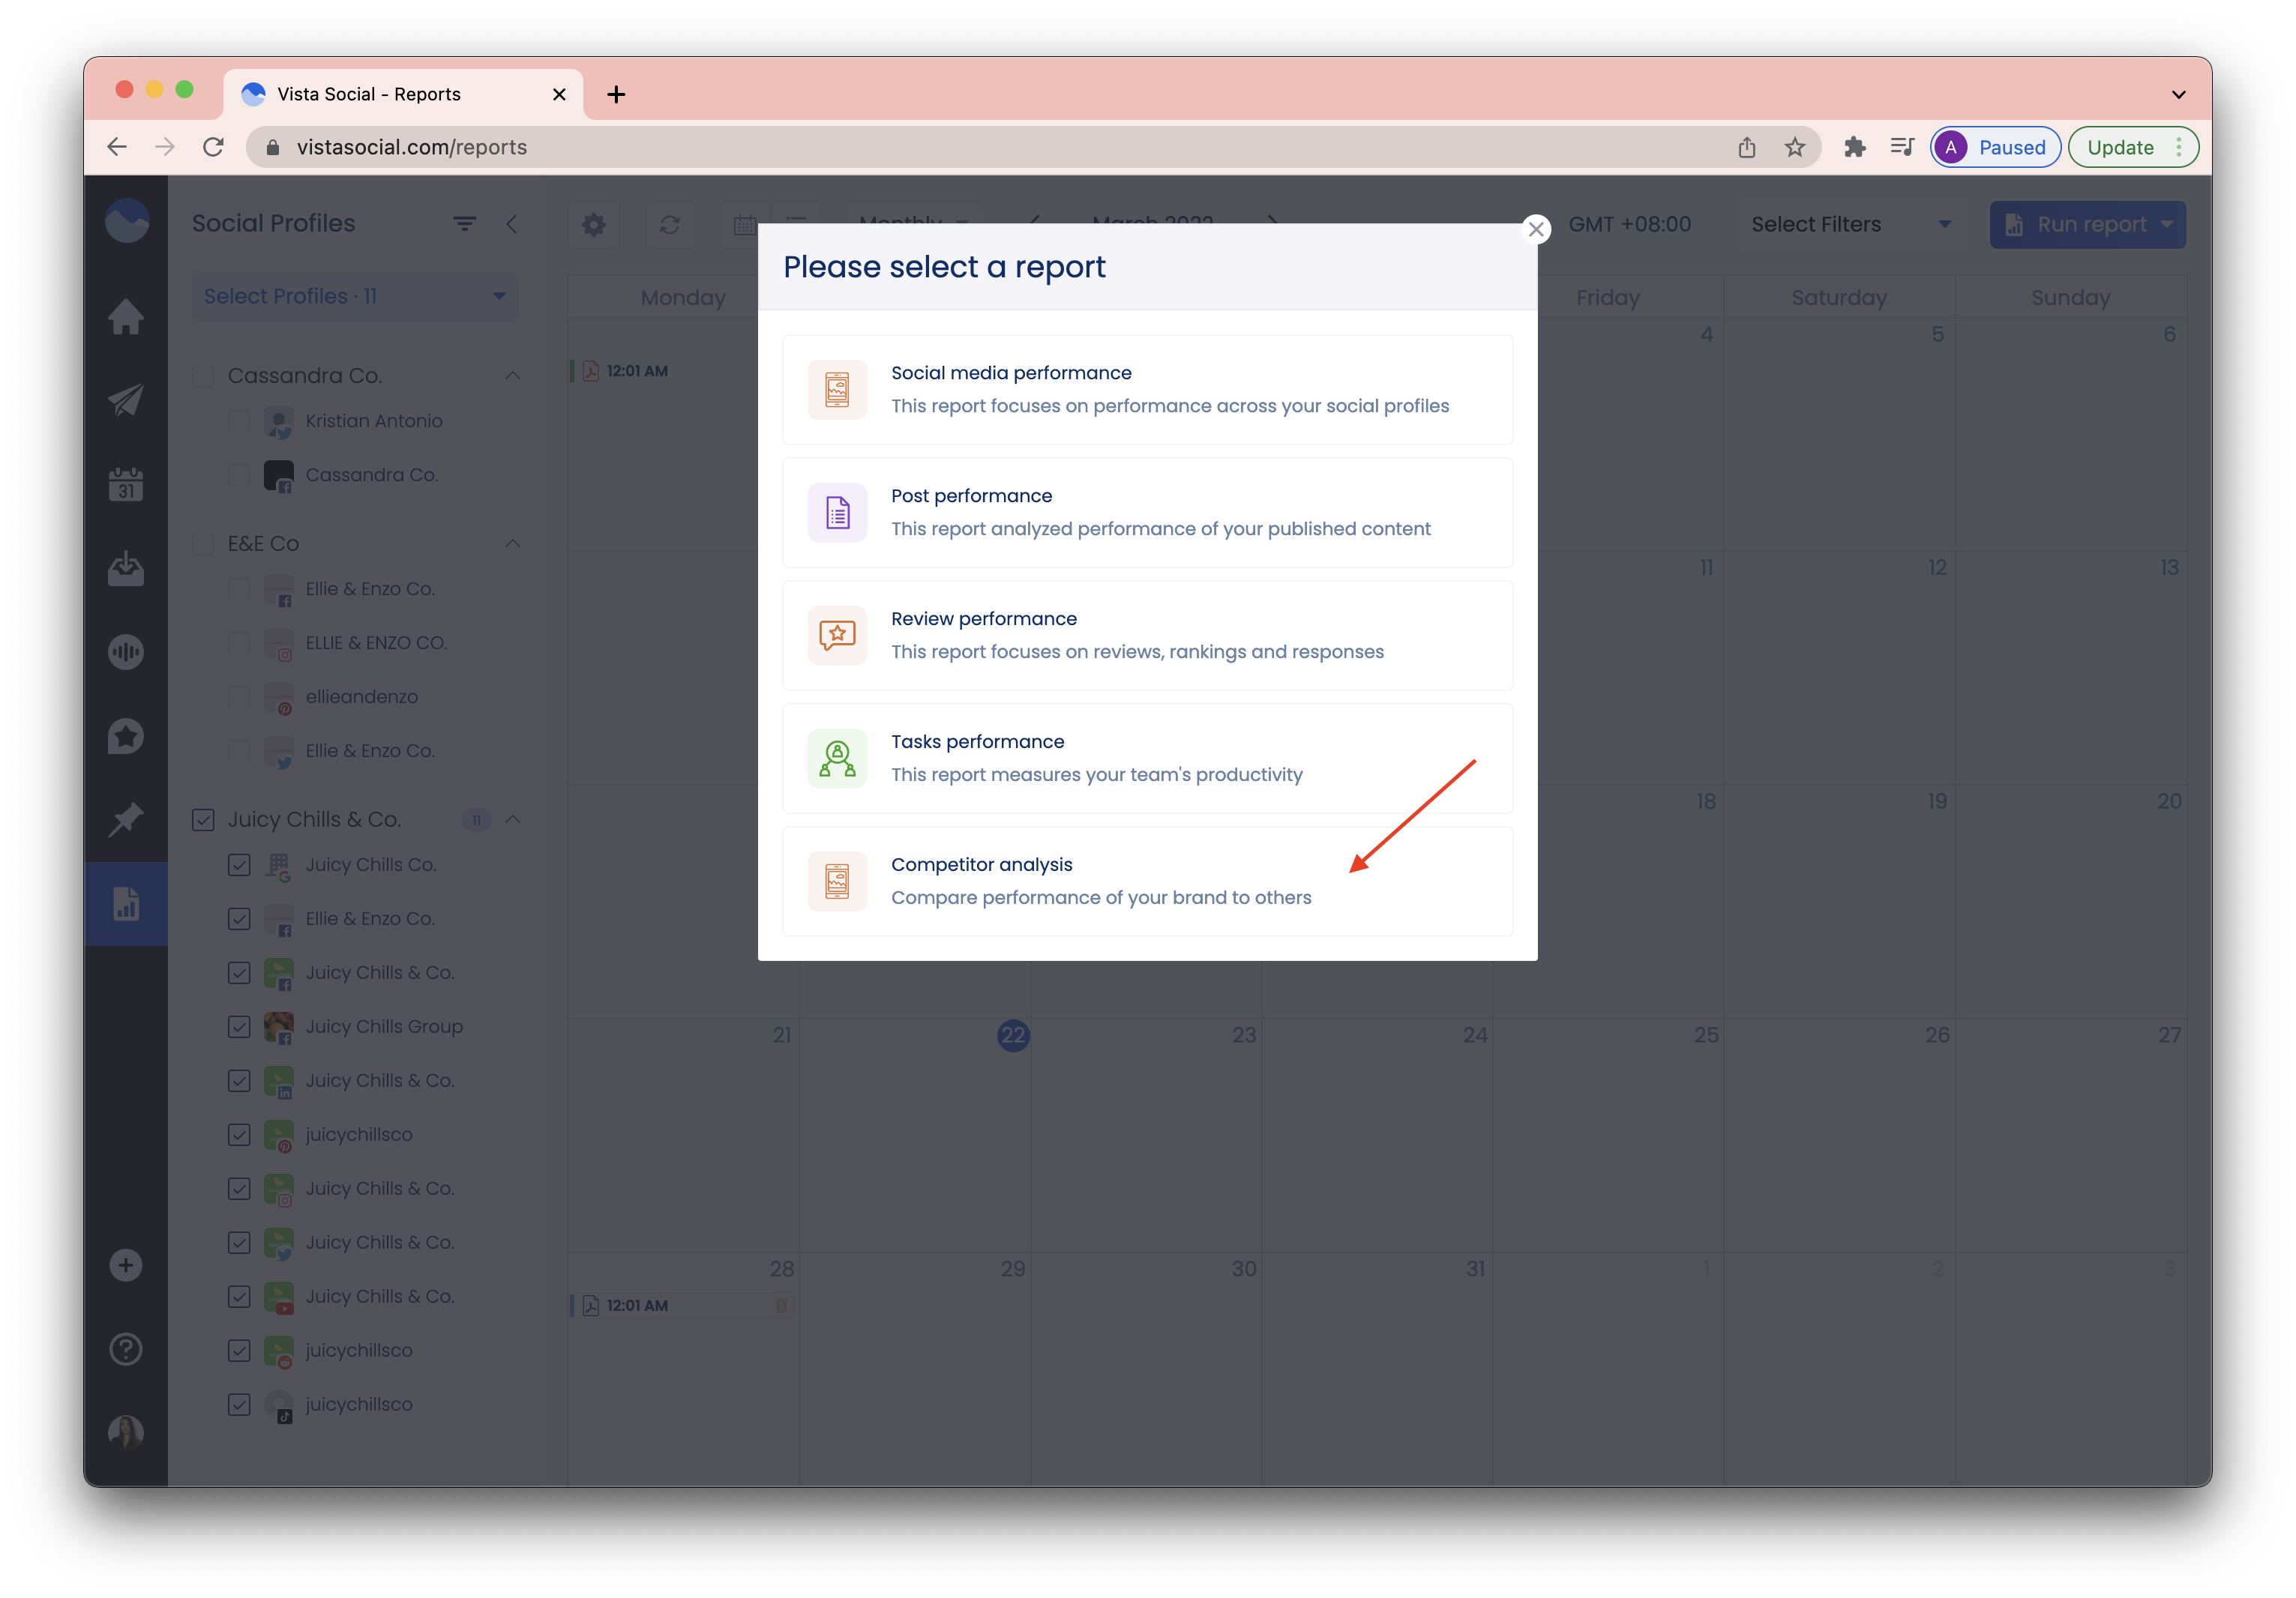Open the report settings gear icon

click(594, 225)
